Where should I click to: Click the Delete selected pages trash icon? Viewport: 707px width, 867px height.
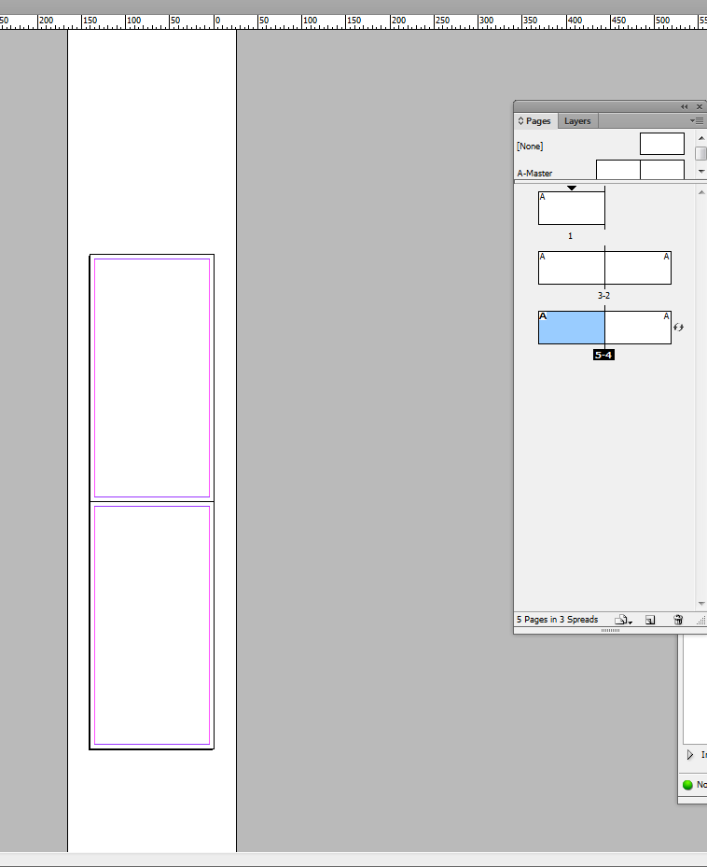click(x=678, y=620)
